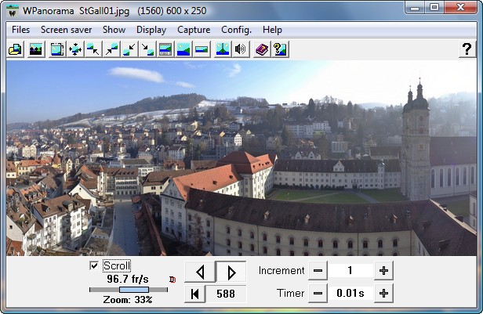Maximize the WPanorama window

tap(434, 8)
